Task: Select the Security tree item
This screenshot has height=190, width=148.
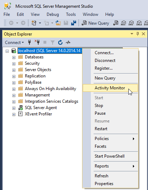Action: [x=32, y=63]
